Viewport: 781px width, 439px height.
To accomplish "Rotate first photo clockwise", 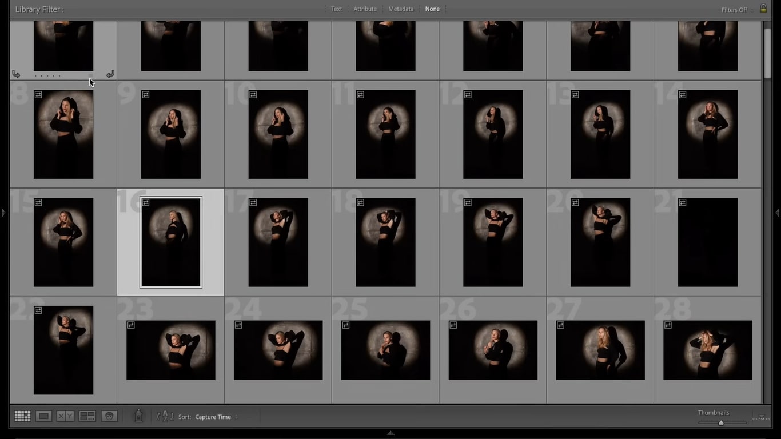I will click(x=110, y=74).
